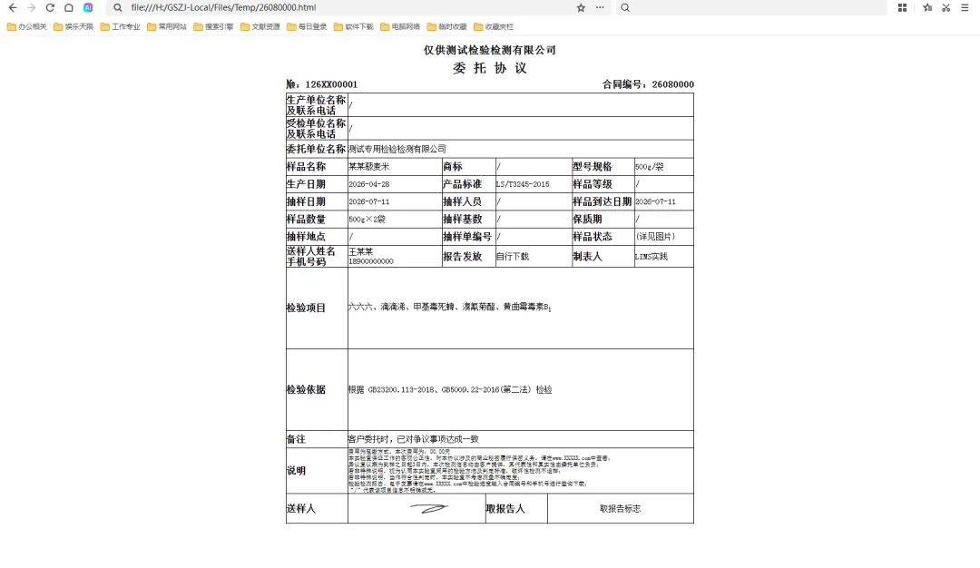
Task: Click the sample quantity 500g×2袋
Action: [367, 220]
